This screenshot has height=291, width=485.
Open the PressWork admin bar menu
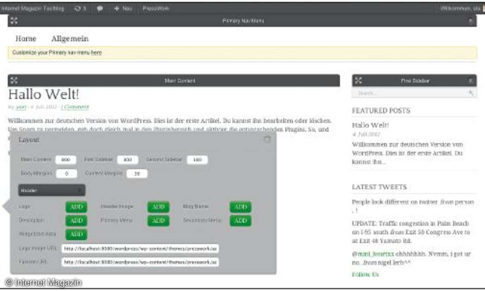(x=156, y=8)
